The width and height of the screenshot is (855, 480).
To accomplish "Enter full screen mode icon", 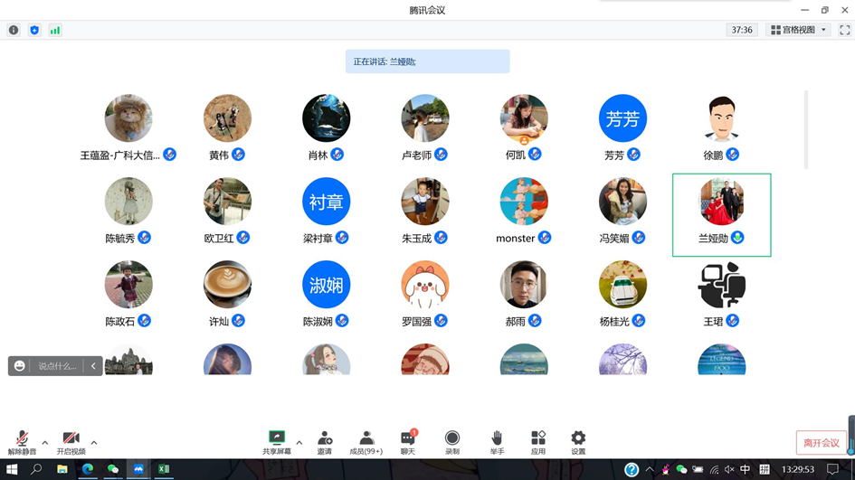I will pos(844,30).
